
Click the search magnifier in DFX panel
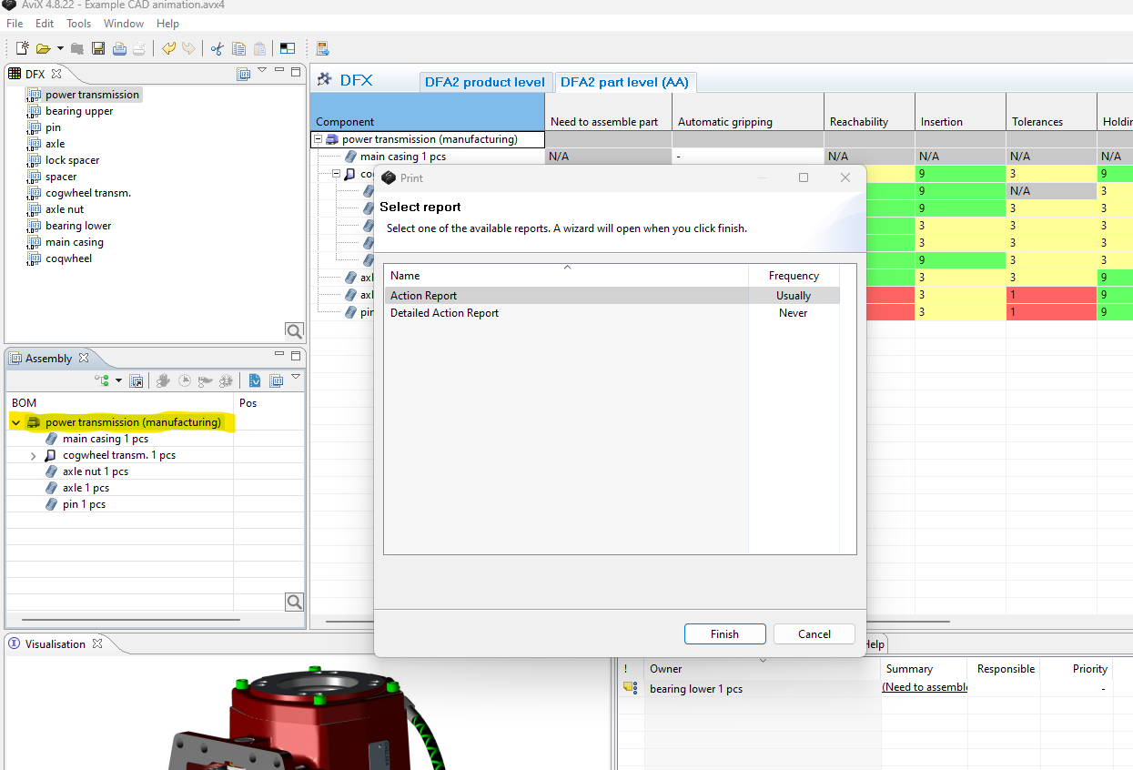click(x=294, y=330)
